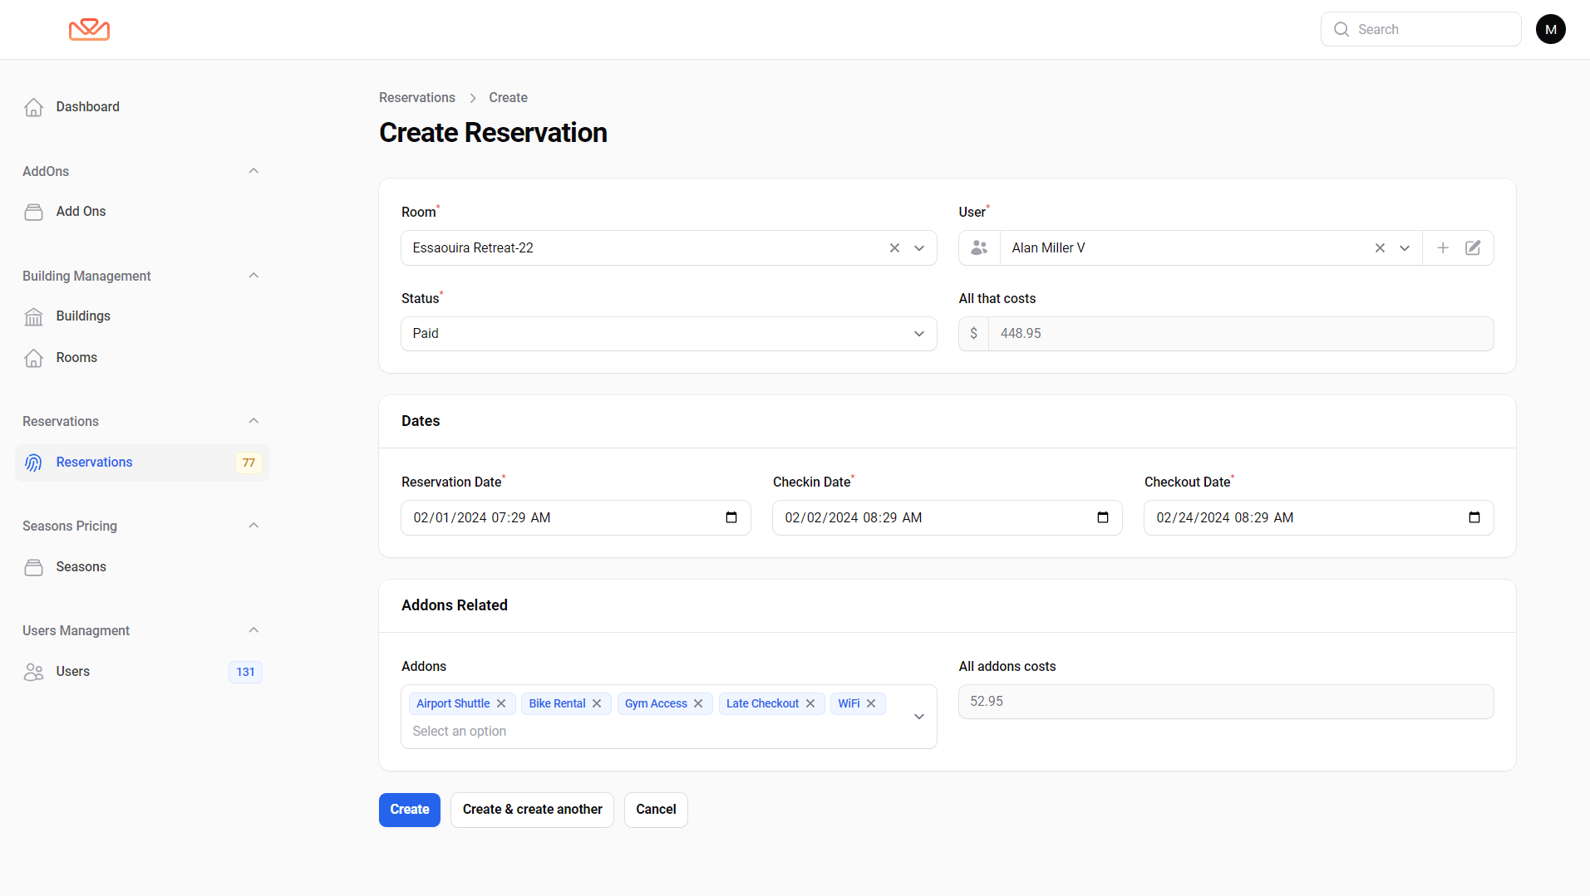Go to Dashboard in sidebar
This screenshot has height=896, width=1590.
point(87,107)
